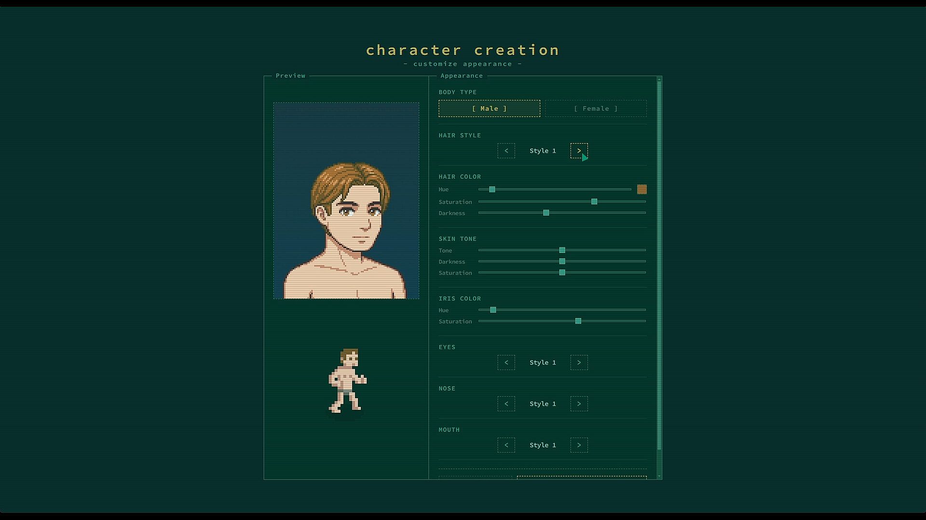926x520 pixels.
Task: Click the hair color preview swatch
Action: pyautogui.click(x=641, y=189)
